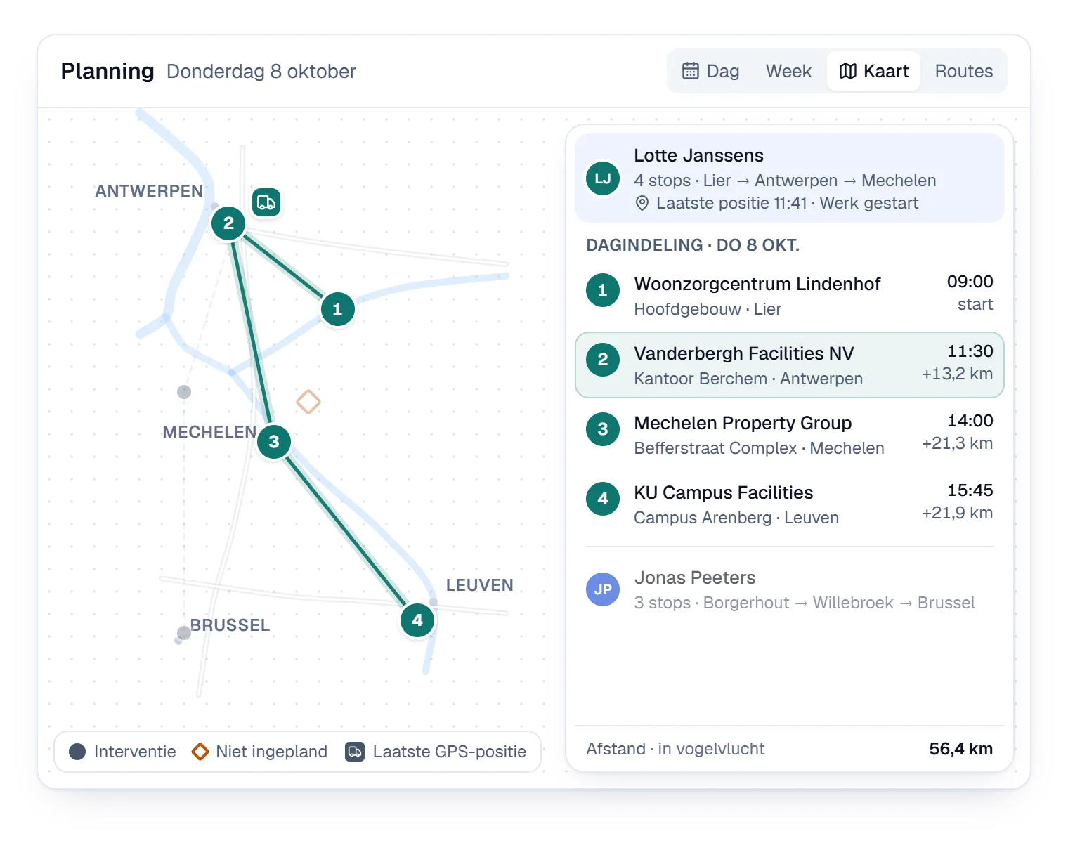This screenshot has width=1068, height=843.
Task: Click stop number 2 badge for Vanderbergh Facilities
Action: [x=603, y=360]
